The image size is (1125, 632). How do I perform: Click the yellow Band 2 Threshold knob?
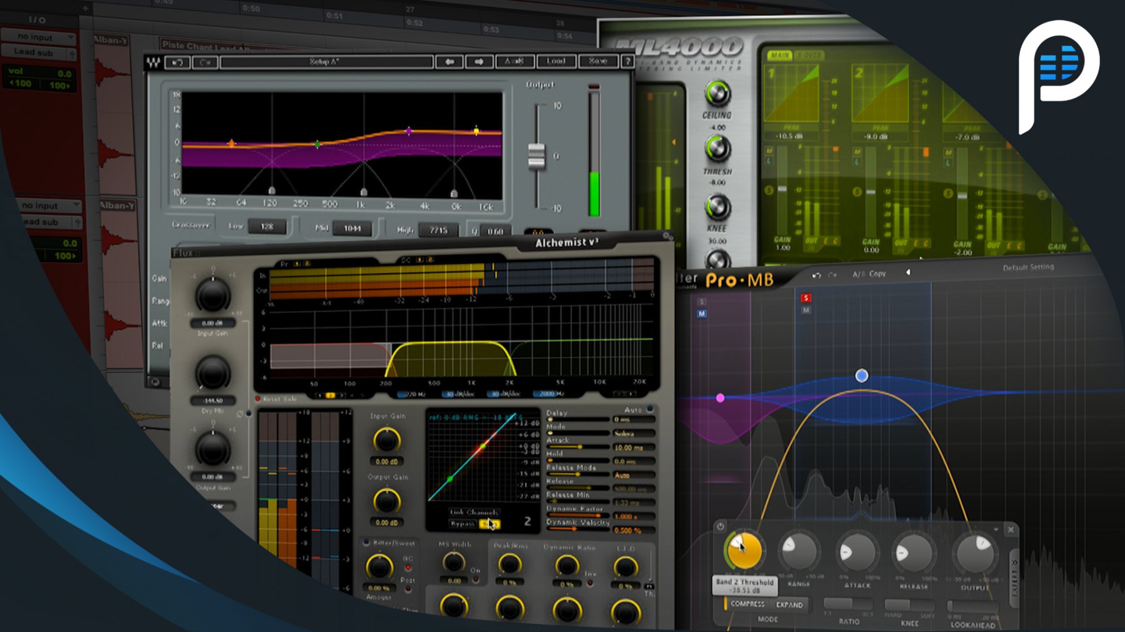(x=744, y=551)
